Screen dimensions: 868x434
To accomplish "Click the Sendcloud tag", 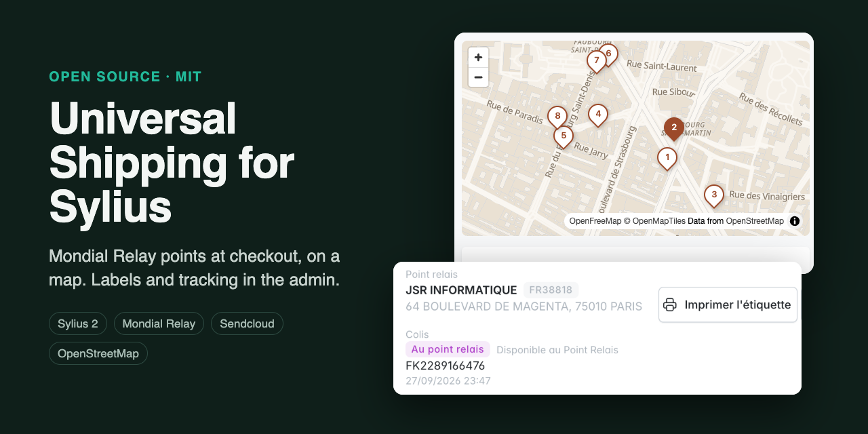I will tap(247, 323).
